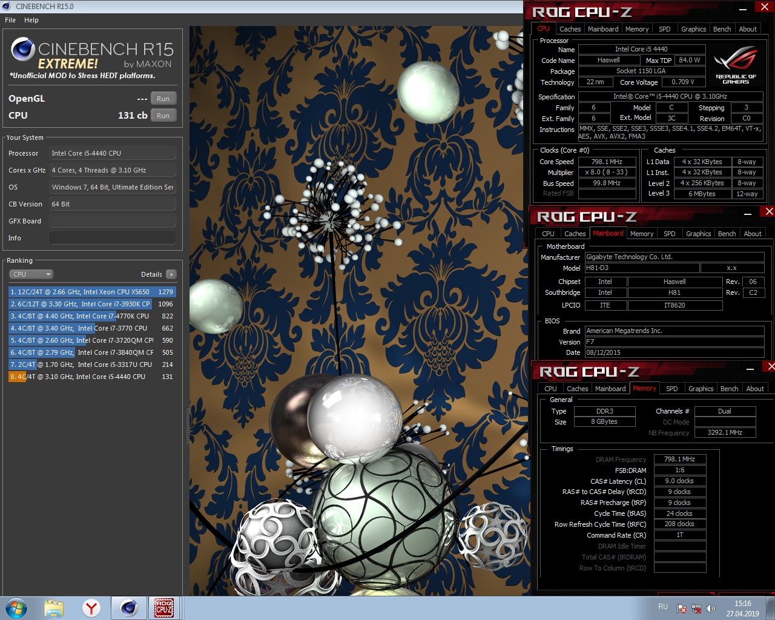Viewport: 775px width, 620px height.
Task: Open the File menu in Cinebench
Action: pos(10,20)
